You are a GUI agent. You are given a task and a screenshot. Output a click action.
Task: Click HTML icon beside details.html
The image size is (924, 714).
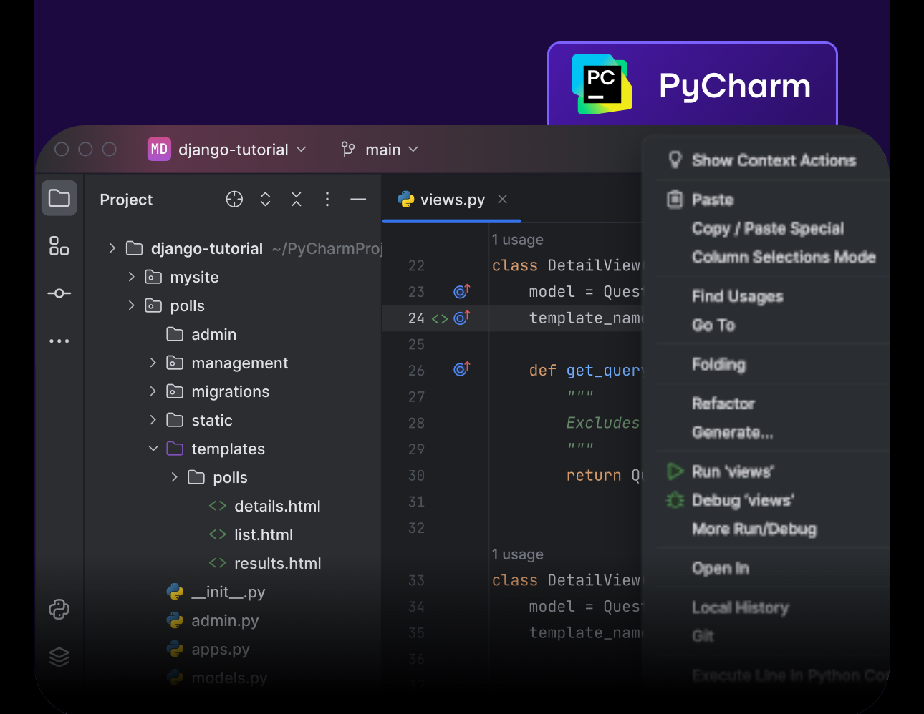point(218,506)
